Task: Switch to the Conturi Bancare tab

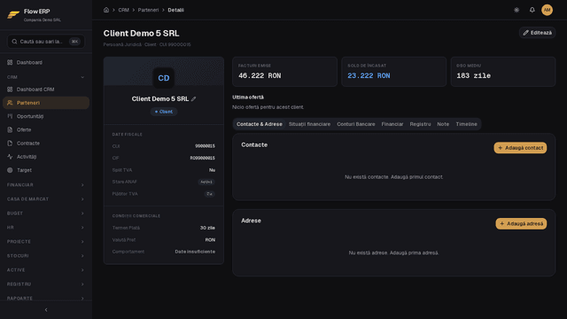Action: (356, 124)
